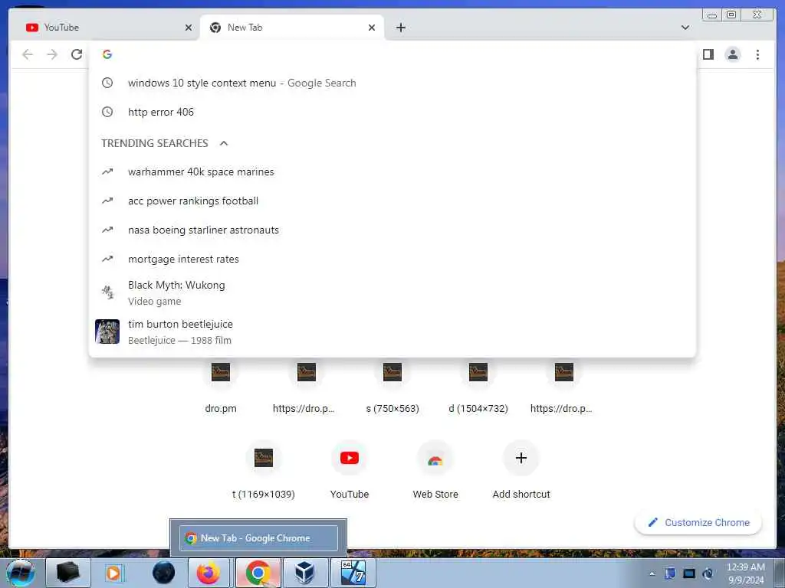Screen dimensions: 785x588
Task: Open the Windows Start orb
Action: [21, 573]
